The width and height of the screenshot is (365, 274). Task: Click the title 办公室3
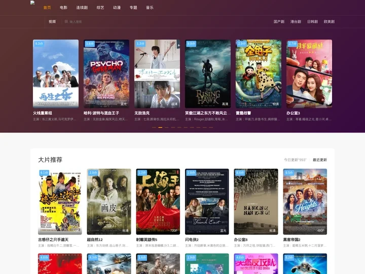293,113
